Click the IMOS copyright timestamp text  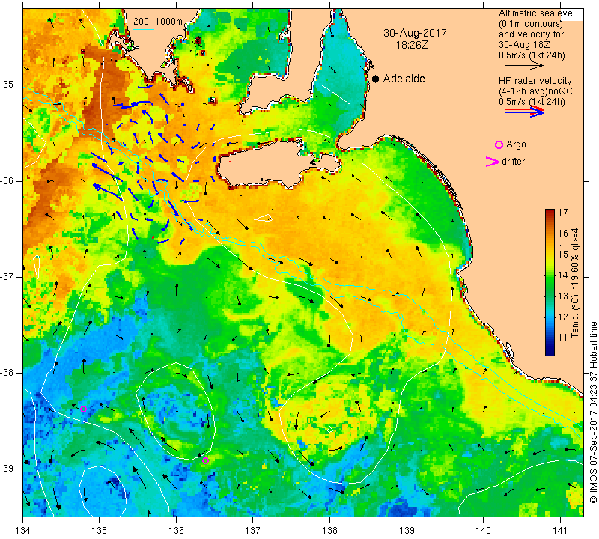coord(593,412)
